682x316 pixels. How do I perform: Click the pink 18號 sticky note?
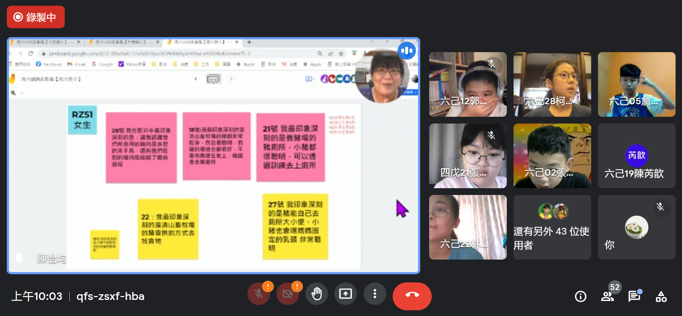tap(216, 146)
